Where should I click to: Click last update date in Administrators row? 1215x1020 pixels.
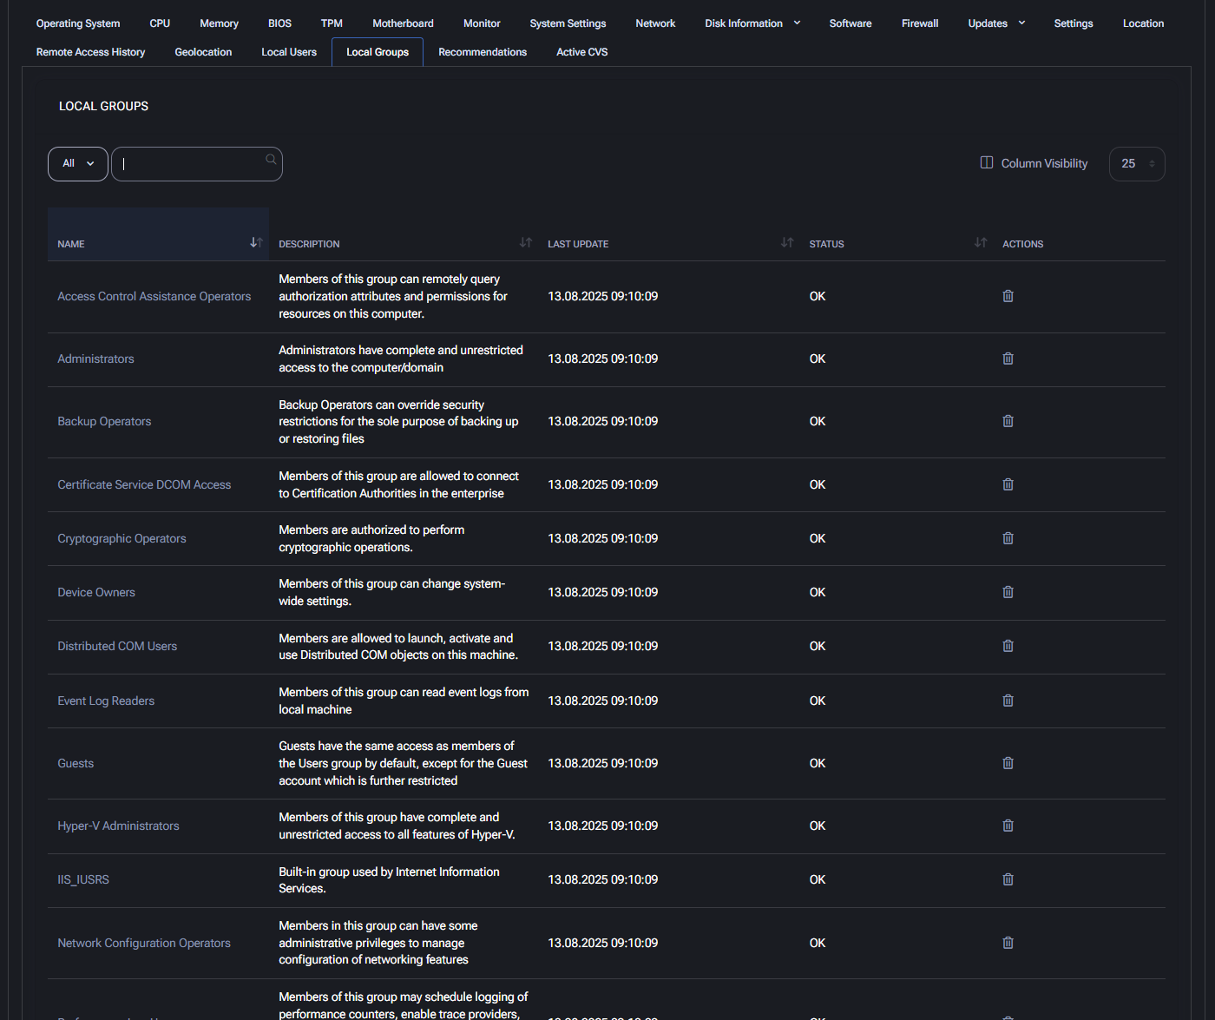603,359
